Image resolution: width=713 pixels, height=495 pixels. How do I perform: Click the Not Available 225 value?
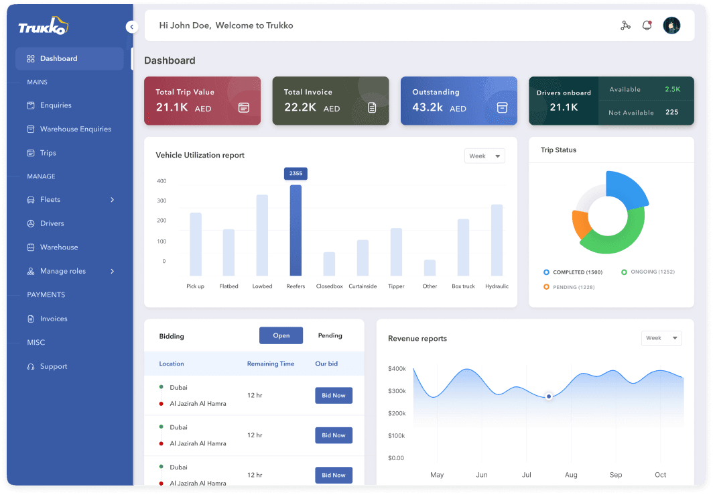[671, 113]
